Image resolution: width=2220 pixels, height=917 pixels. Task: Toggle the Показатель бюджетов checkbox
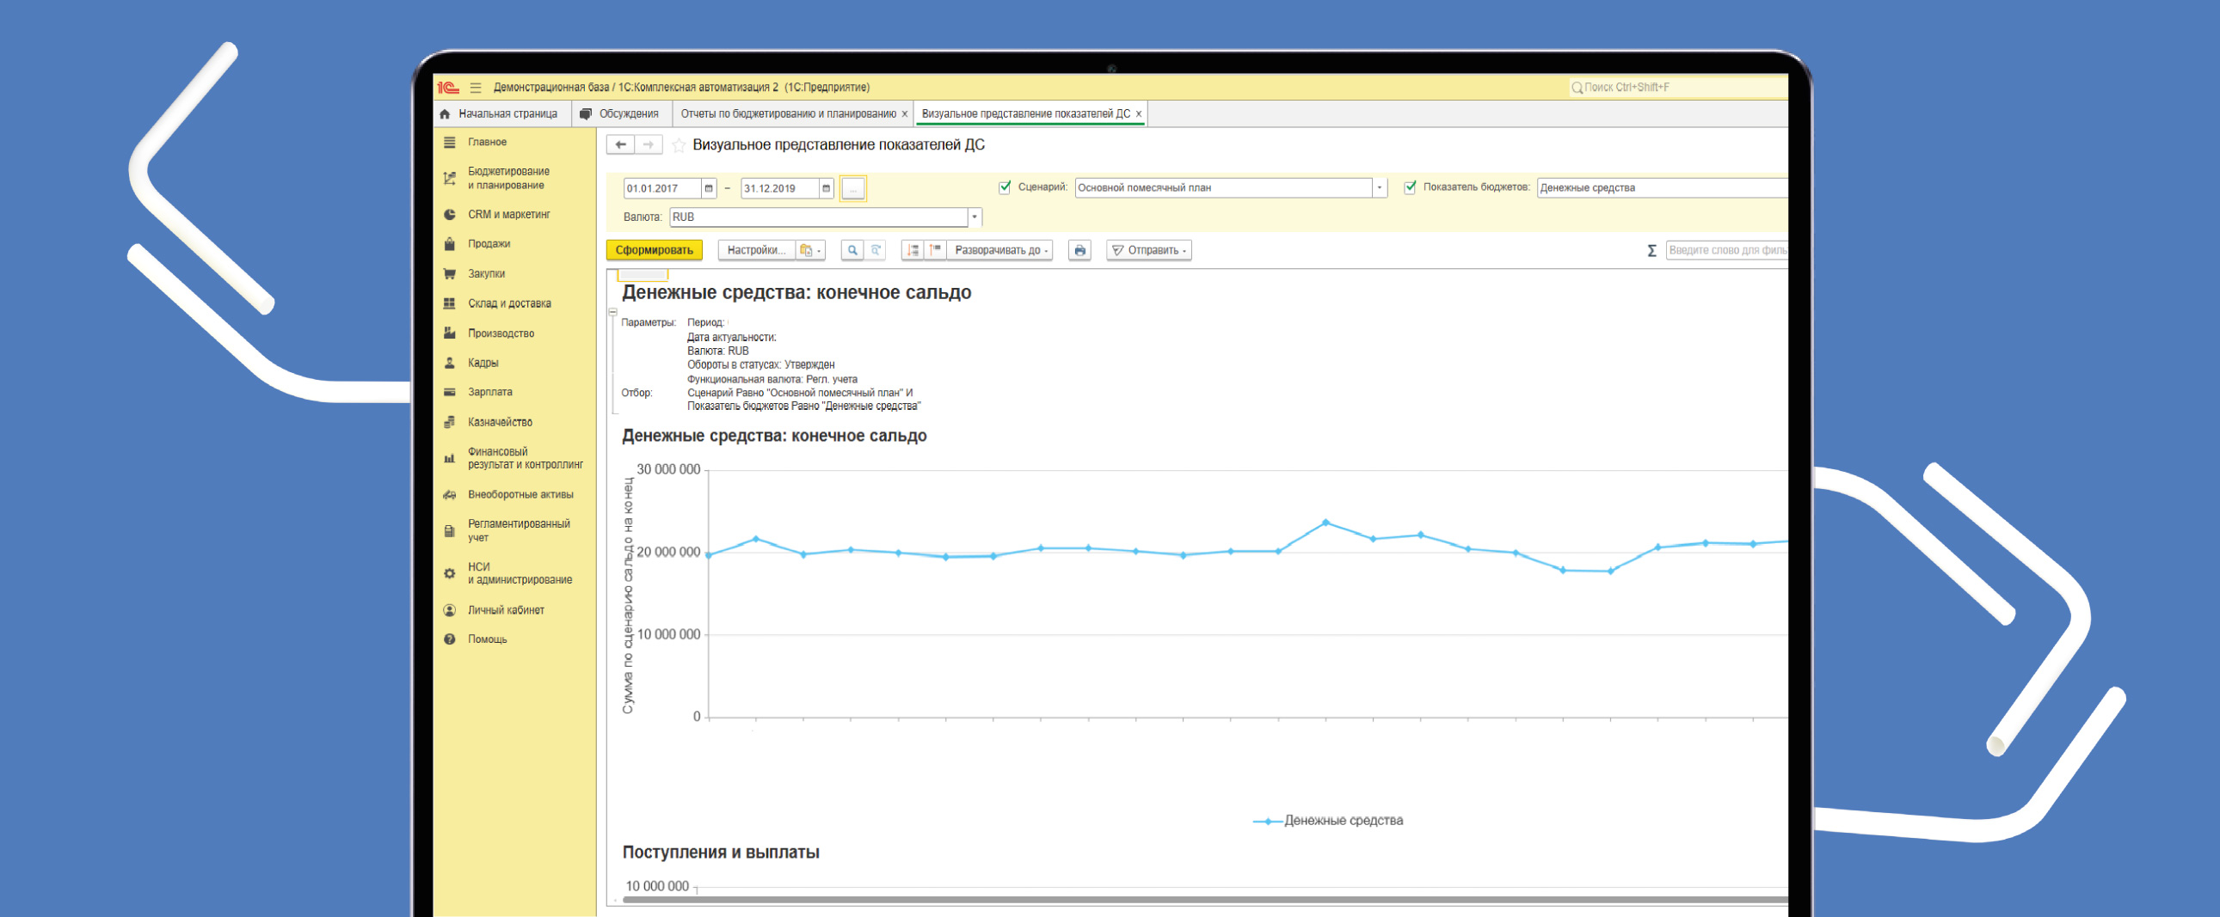click(x=1410, y=186)
